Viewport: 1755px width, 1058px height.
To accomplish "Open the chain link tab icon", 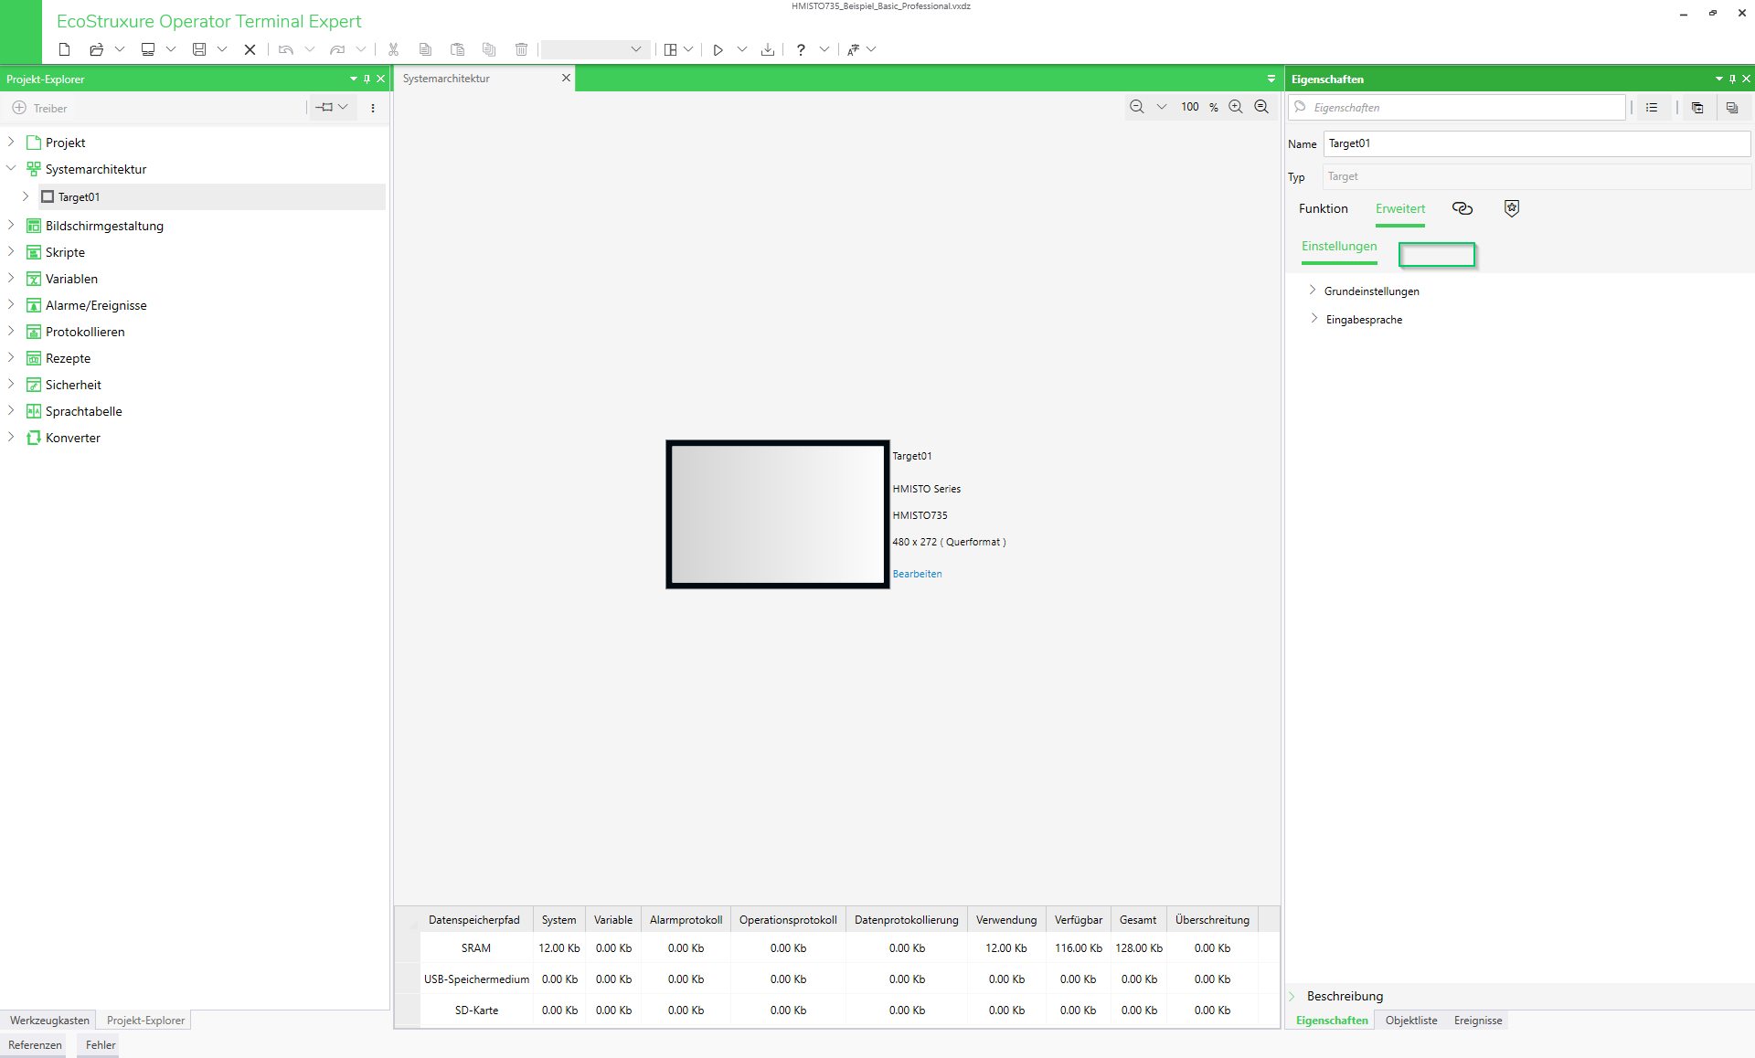I will 1462,208.
